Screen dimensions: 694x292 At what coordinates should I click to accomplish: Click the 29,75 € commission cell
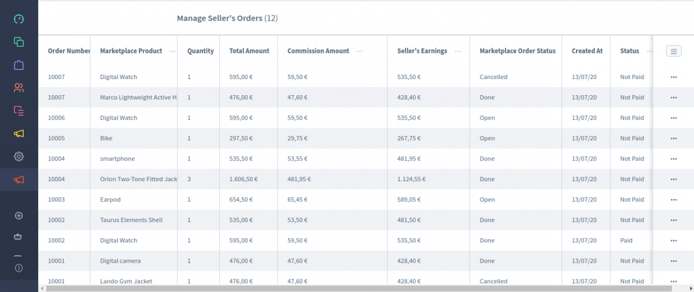pyautogui.click(x=297, y=138)
